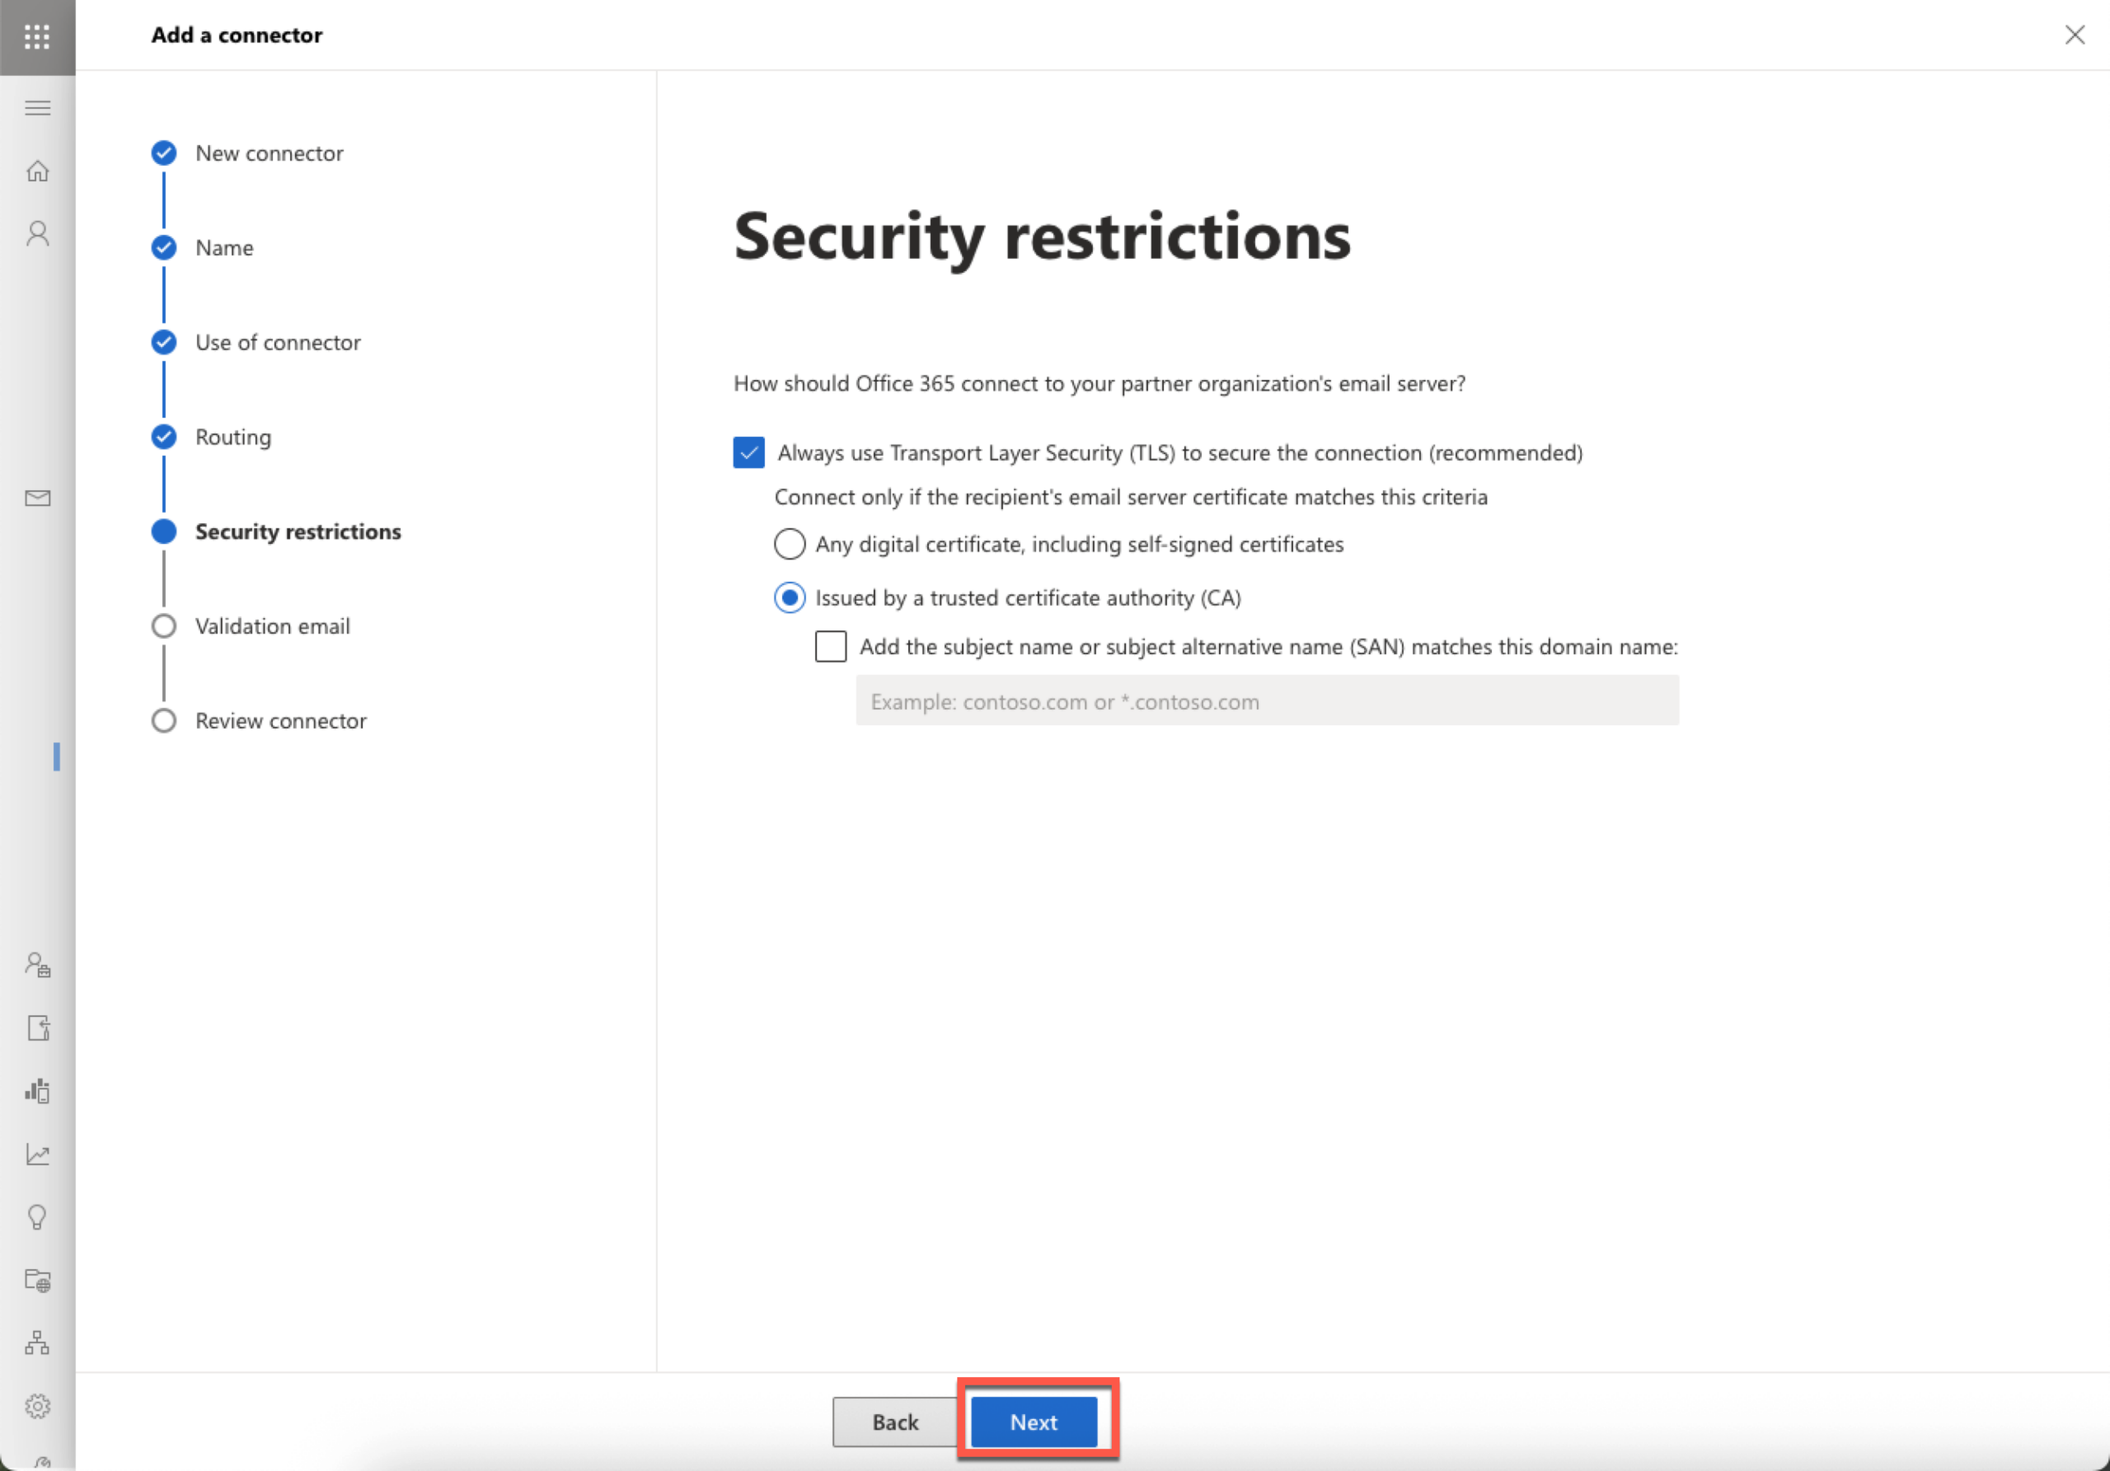Select Any digital certificate radio option
Screen dimensions: 2110x1471
pos(790,544)
